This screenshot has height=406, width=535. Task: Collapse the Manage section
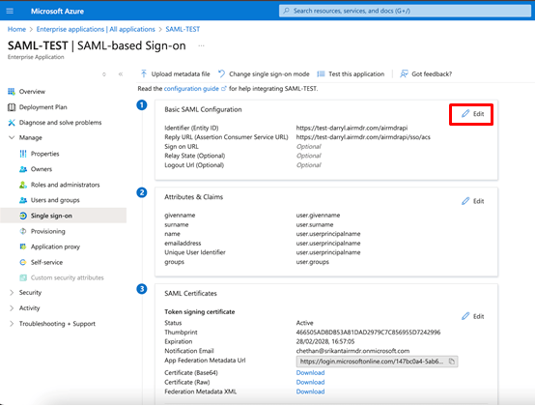(12, 137)
